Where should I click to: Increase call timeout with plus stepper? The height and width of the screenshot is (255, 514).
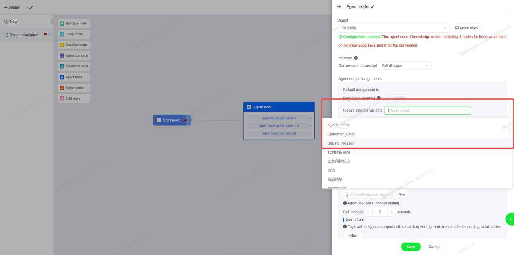392,212
